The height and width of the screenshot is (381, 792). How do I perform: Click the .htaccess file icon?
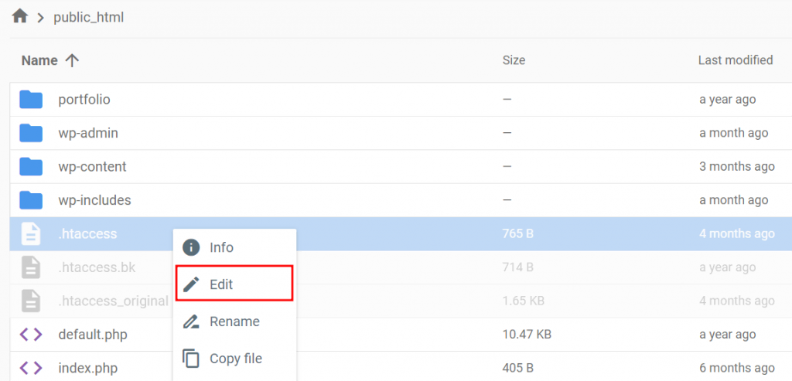pyautogui.click(x=31, y=233)
